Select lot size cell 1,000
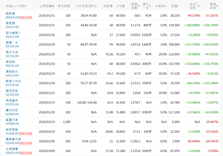223x156 pixels. click(x=67, y=122)
